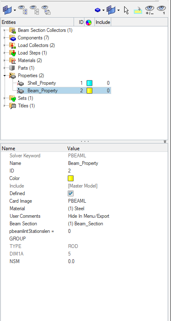Click the blue component view icon

coord(97,10)
